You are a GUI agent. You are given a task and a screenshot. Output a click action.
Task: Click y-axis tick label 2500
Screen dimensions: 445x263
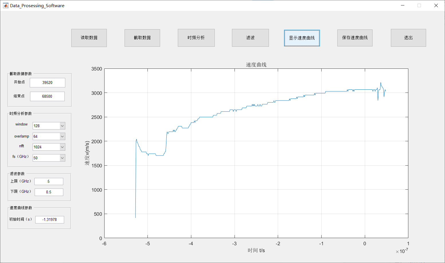coord(97,117)
